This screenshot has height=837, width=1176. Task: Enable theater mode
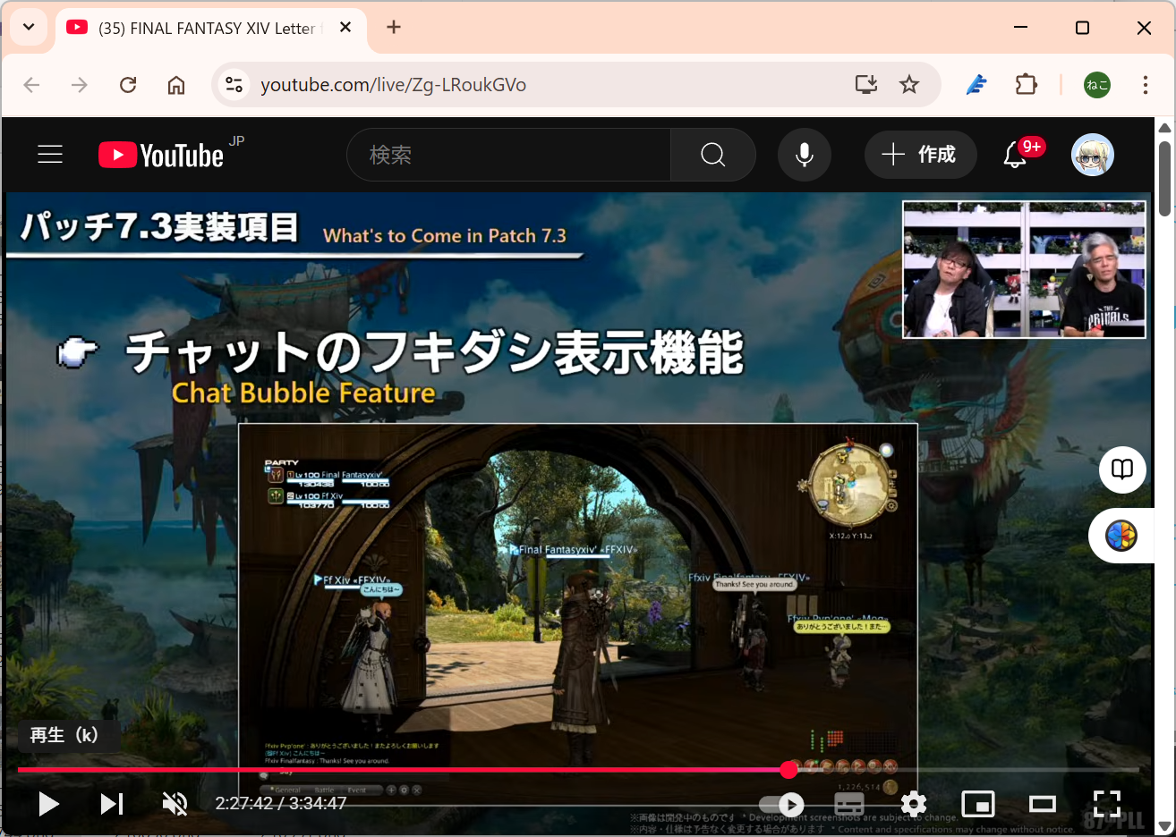(x=1042, y=804)
